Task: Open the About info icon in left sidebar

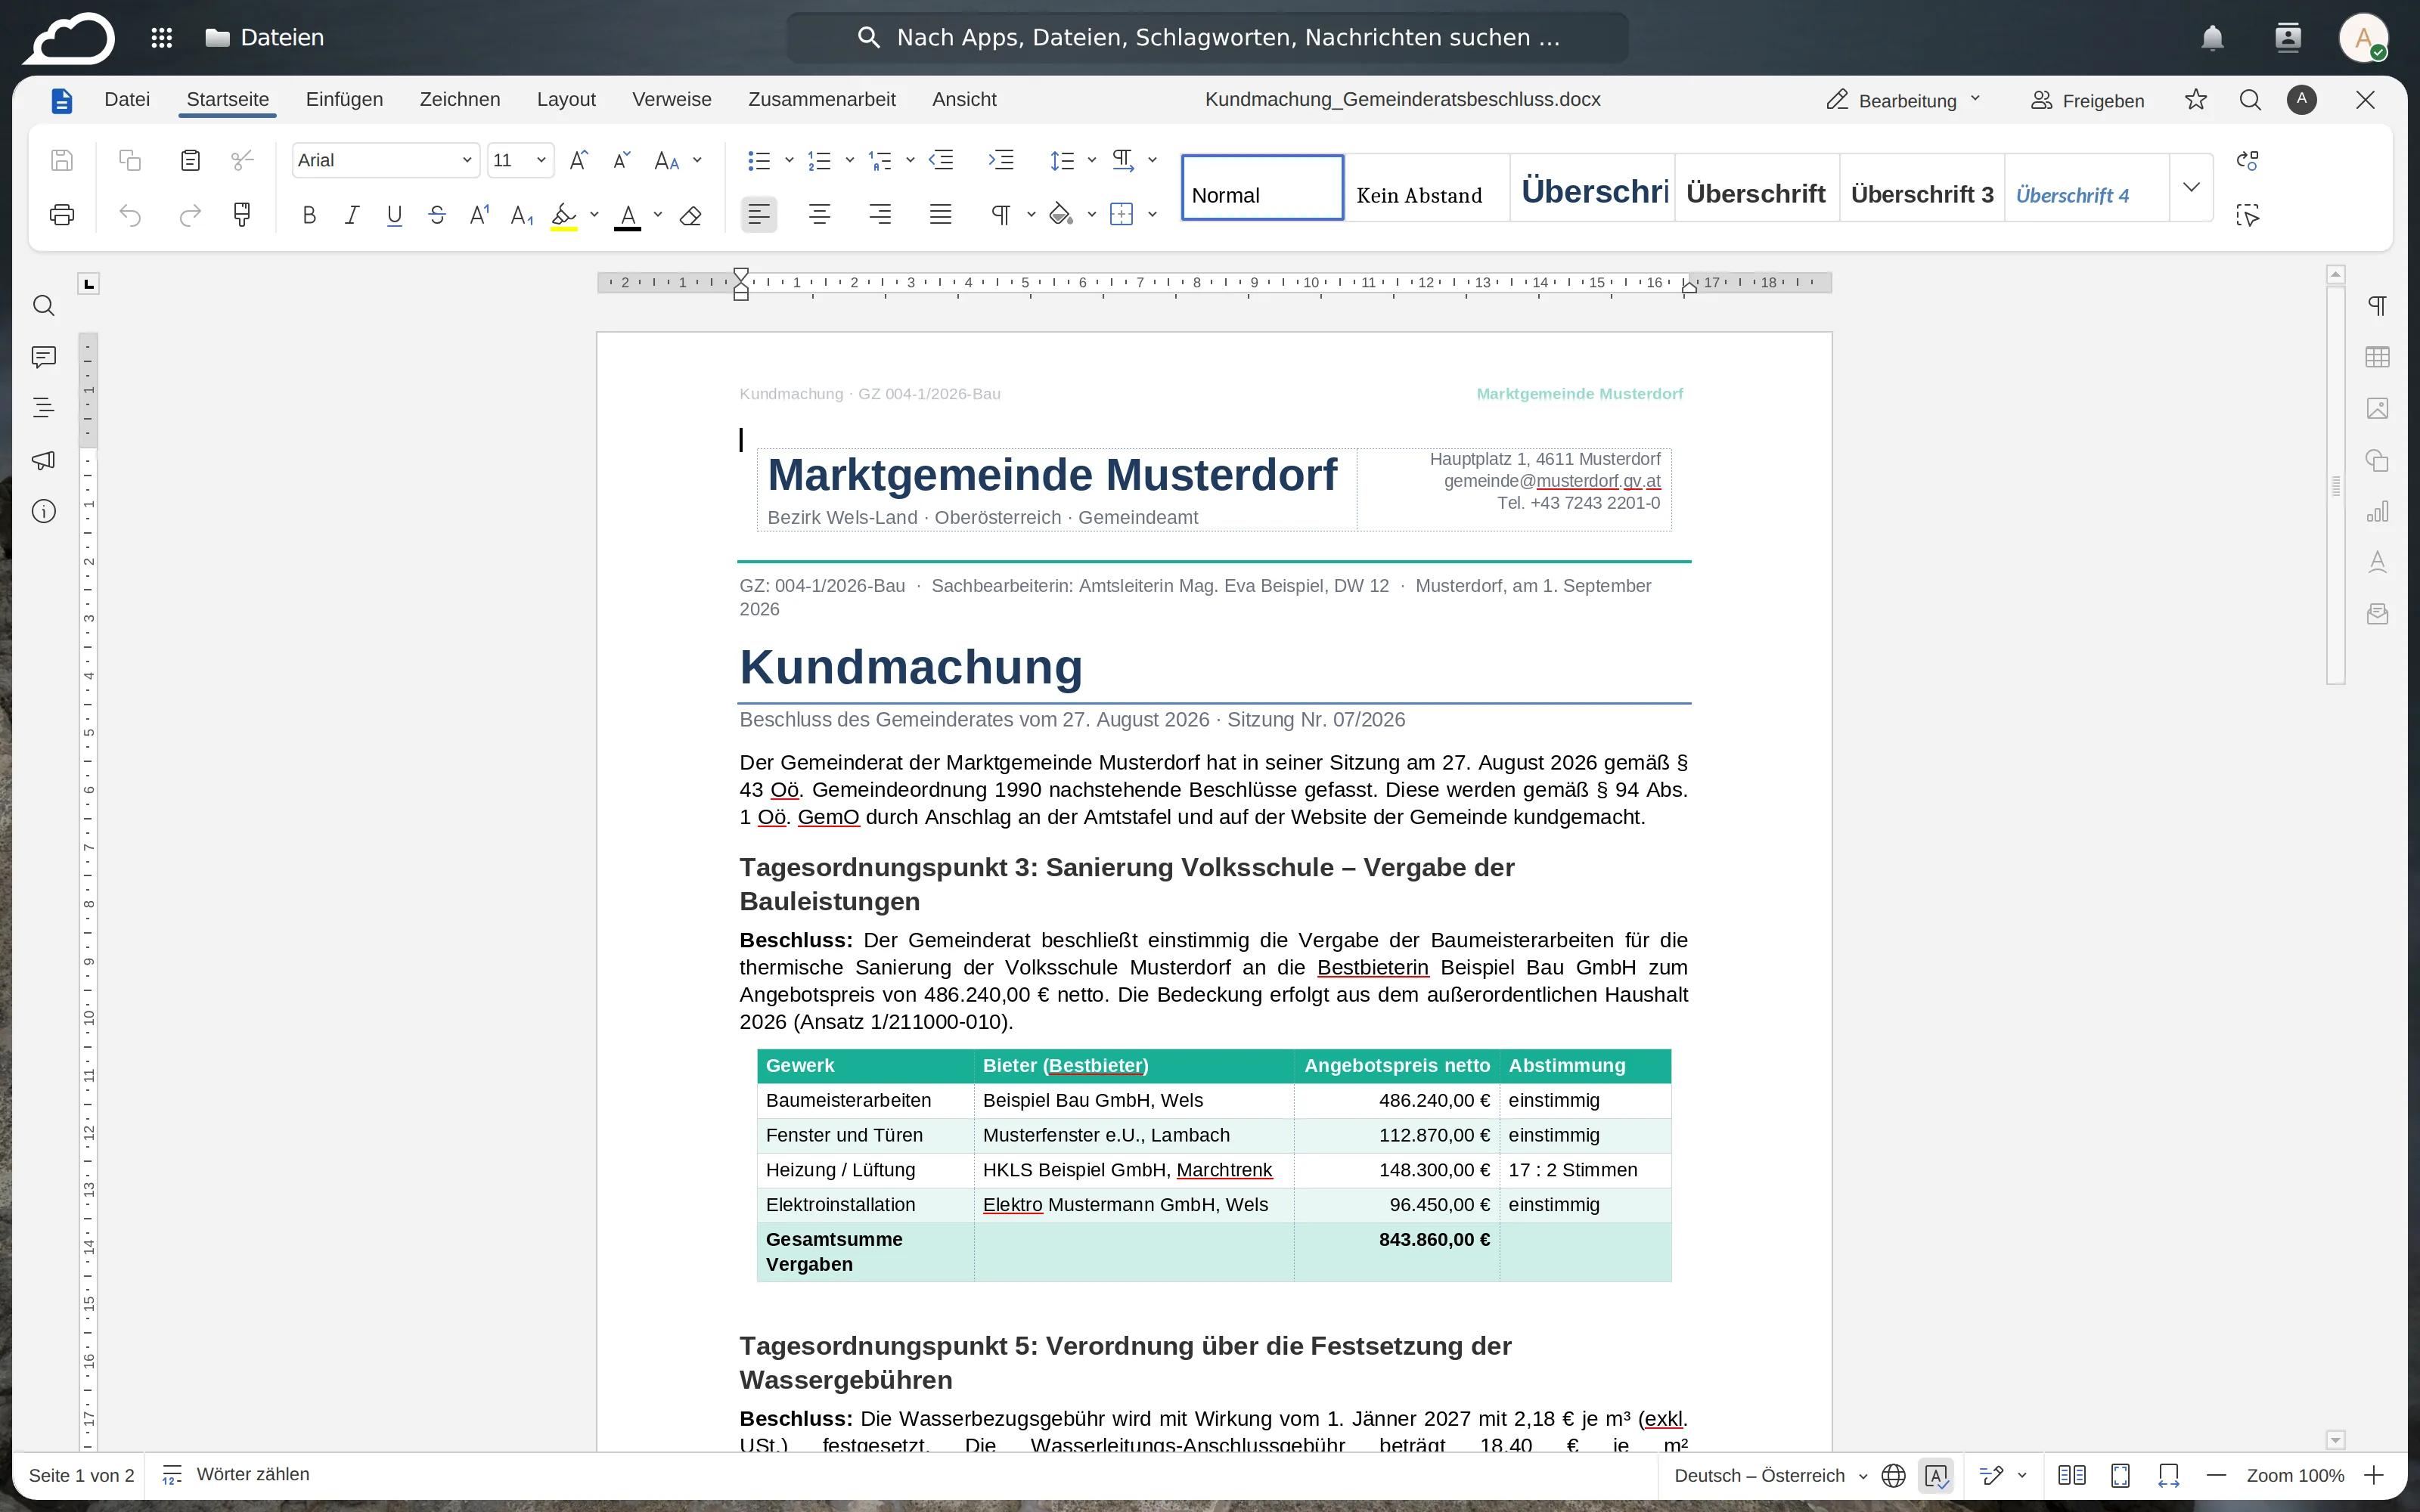Action: point(43,511)
